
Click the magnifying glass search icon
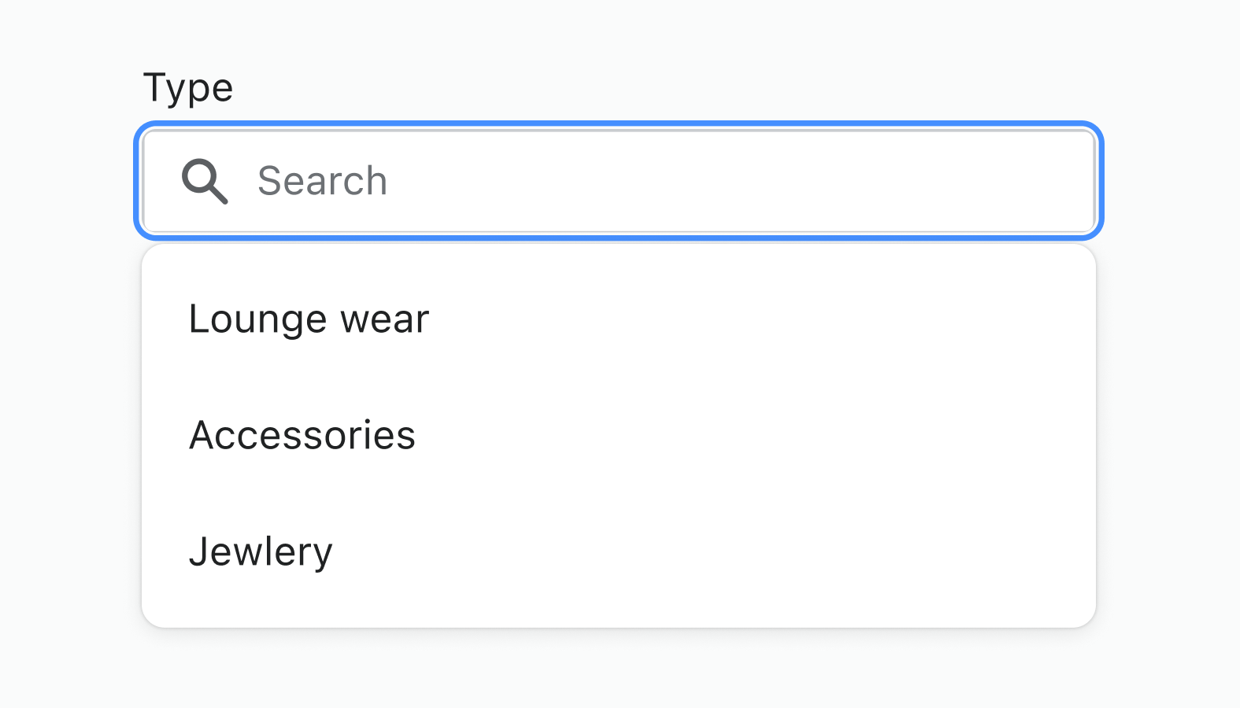(x=205, y=181)
